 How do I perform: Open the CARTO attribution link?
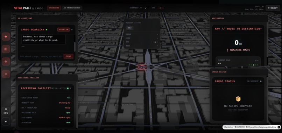pos(241,127)
